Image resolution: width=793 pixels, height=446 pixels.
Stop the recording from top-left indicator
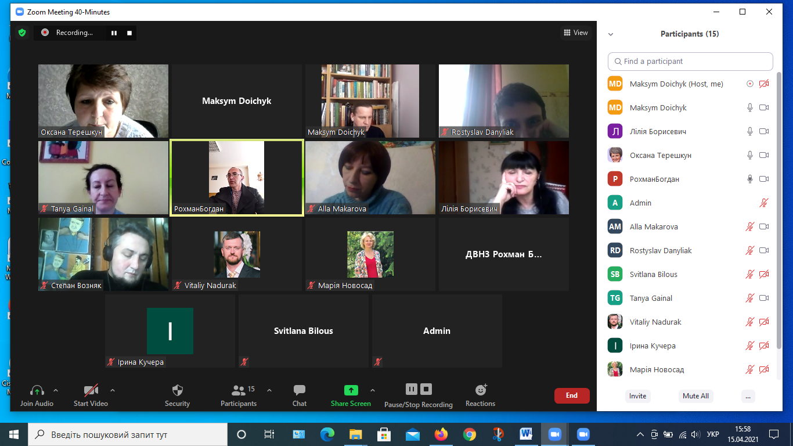click(x=129, y=33)
